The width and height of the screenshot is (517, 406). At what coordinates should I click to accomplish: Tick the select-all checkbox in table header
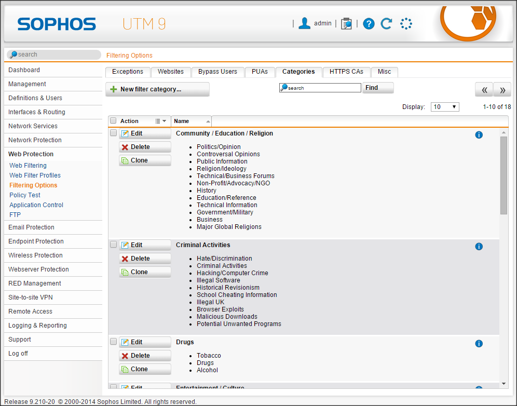(113, 121)
